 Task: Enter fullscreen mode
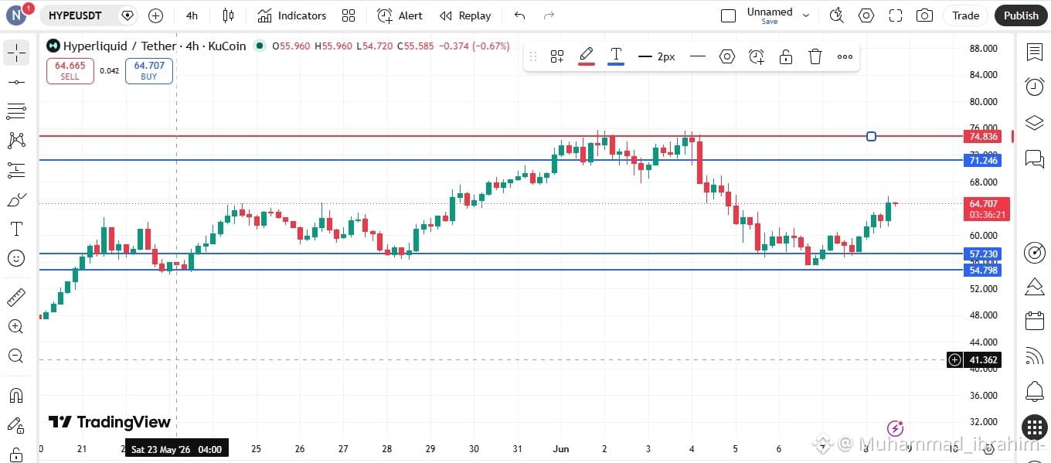pyautogui.click(x=896, y=15)
